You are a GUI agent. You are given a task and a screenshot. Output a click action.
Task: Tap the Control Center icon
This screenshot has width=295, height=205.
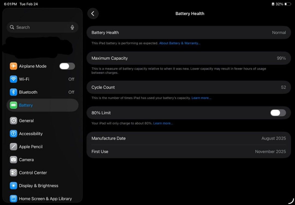tap(13, 173)
